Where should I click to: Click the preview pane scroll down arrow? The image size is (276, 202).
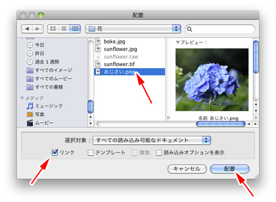256,111
